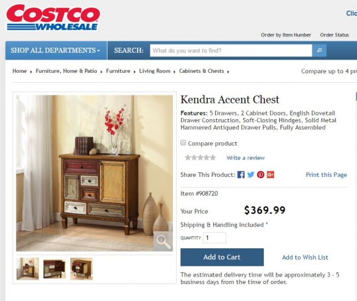Image resolution: width=357 pixels, height=301 pixels.
Task: Share product via Facebook icon
Action: point(241,175)
